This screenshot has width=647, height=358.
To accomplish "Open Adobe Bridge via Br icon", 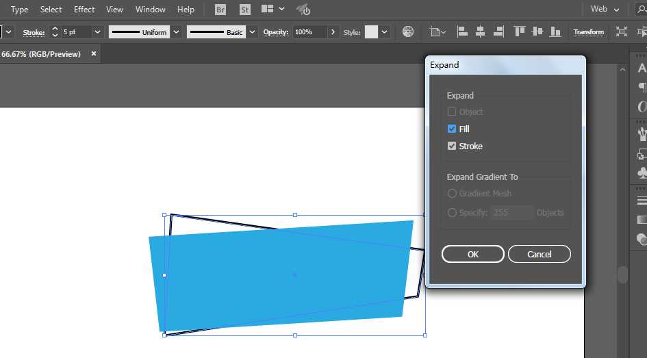I will click(x=220, y=10).
